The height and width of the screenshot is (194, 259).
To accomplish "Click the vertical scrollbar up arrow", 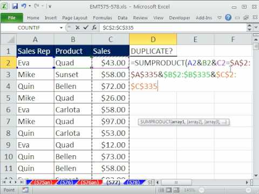I will pos(256,39).
